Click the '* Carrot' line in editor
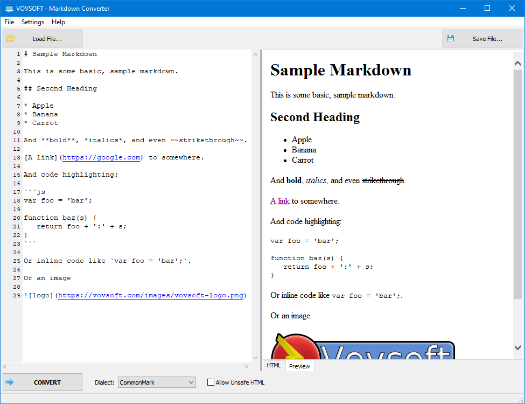The height and width of the screenshot is (404, 525). [41, 123]
